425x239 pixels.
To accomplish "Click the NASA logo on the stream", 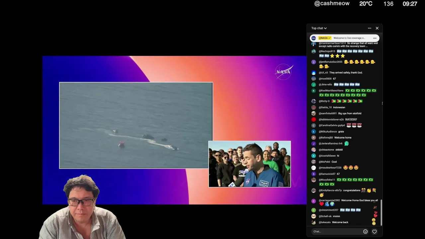I will pos(284,72).
